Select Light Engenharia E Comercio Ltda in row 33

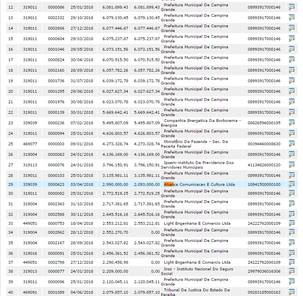tap(197, 223)
